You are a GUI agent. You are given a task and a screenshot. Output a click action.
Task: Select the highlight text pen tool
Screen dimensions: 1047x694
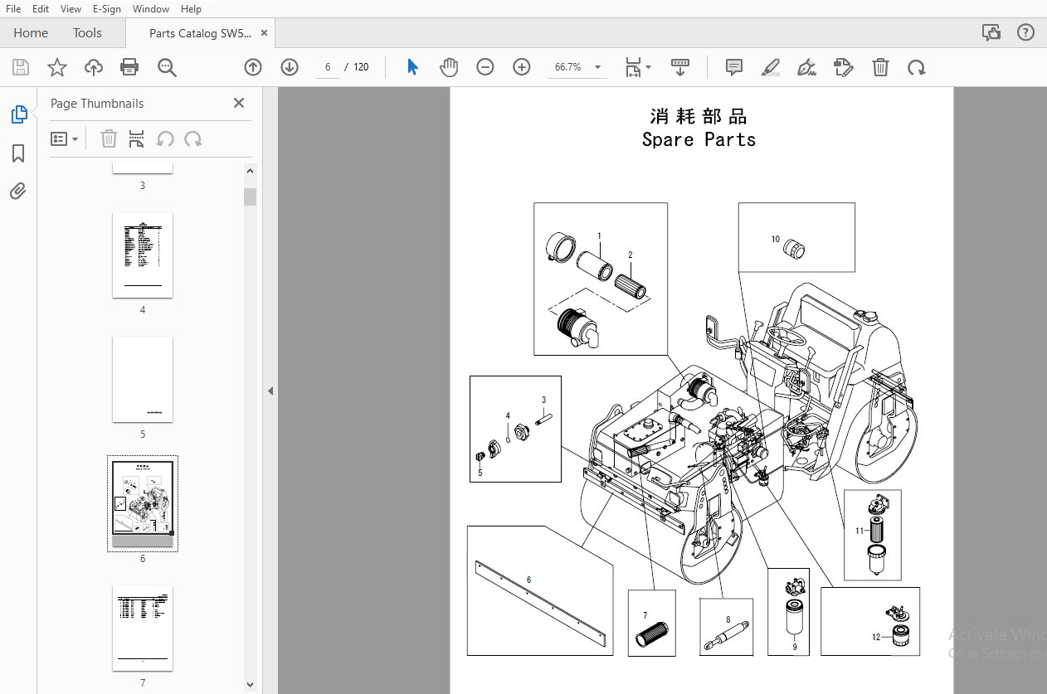[x=771, y=67]
